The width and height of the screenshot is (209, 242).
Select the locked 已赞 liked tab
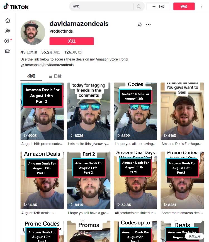55,76
